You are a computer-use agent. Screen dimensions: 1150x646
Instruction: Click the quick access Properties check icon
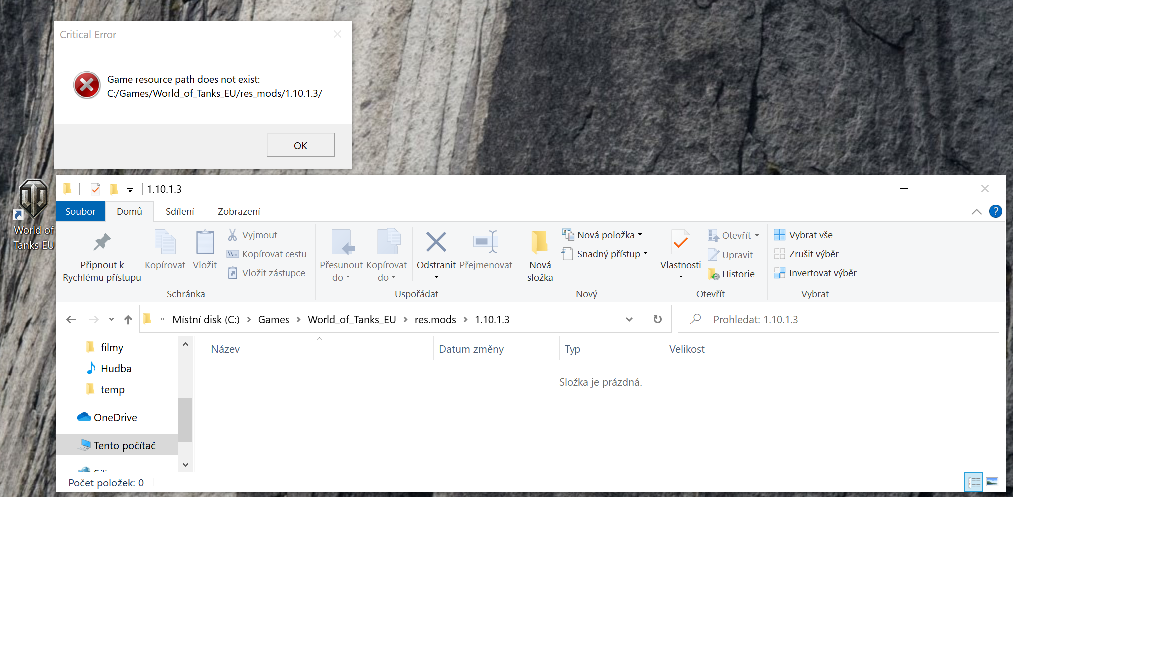click(96, 189)
